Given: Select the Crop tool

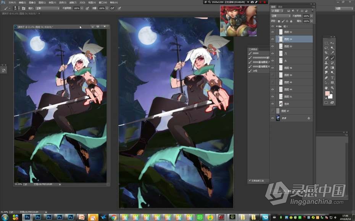Looking at the screenshot, I should click(326, 53).
